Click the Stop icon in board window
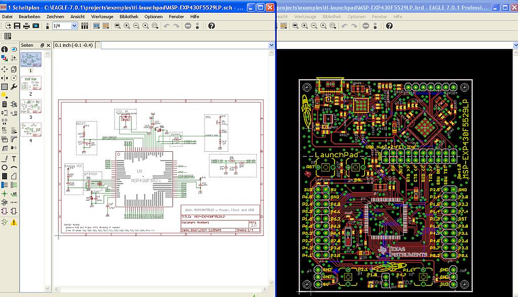This screenshot has height=297, width=518. coord(365,26)
